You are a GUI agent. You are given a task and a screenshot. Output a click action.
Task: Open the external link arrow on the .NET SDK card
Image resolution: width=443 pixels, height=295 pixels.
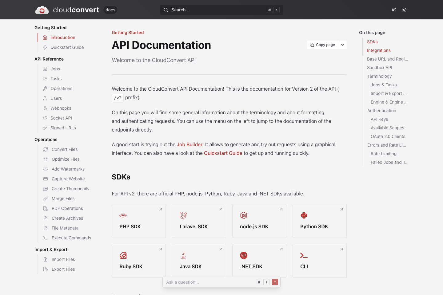pyautogui.click(x=281, y=249)
